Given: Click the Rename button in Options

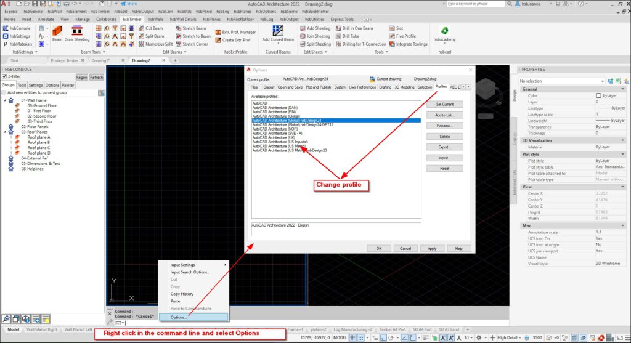Looking at the screenshot, I should coord(445,126).
